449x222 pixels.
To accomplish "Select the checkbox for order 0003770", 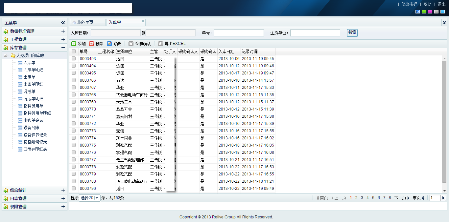I will pyautogui.click(x=74, y=109).
